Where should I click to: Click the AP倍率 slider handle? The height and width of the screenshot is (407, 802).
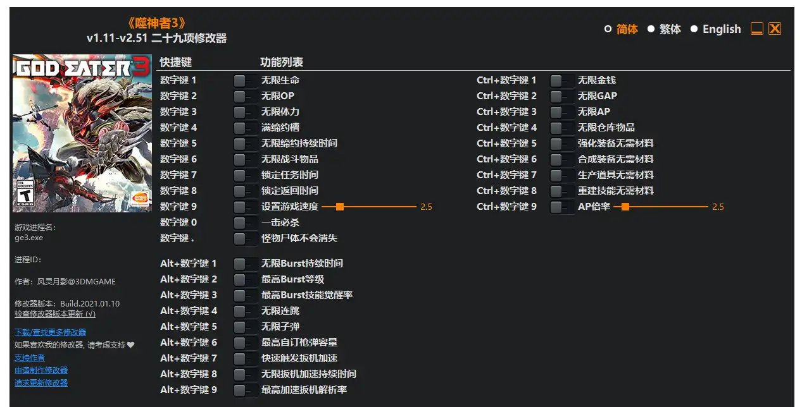(x=625, y=207)
